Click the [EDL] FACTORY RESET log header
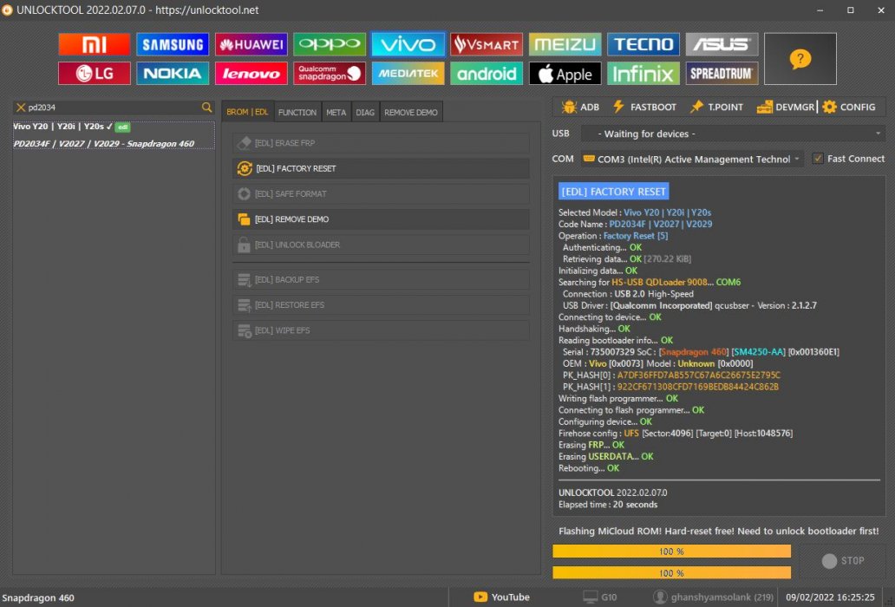Viewport: 895px width, 607px height. coord(614,192)
